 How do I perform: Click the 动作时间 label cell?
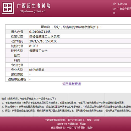coord(17,41)
